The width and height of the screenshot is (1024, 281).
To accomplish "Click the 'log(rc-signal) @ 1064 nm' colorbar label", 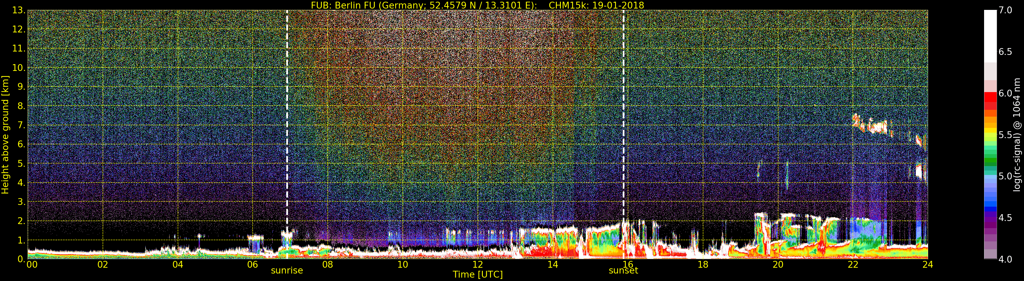I will pos(1017,134).
